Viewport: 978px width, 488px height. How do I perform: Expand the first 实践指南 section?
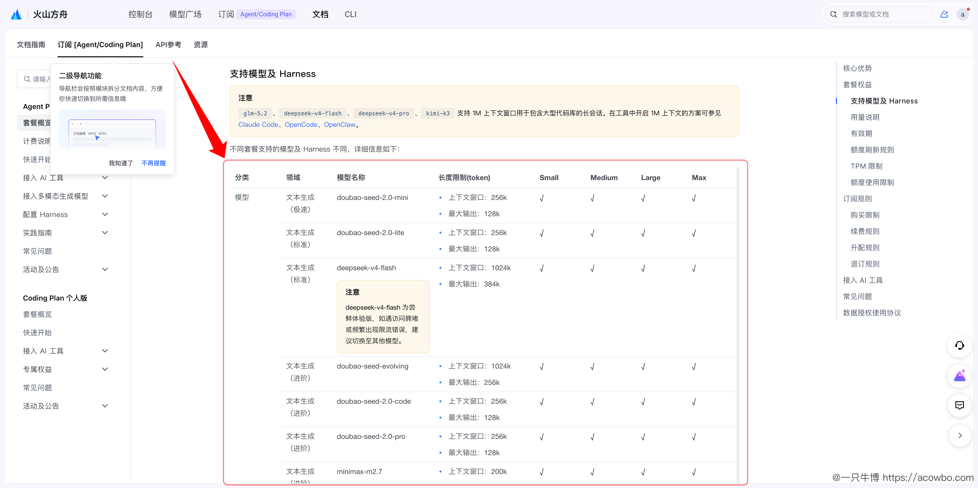coord(105,233)
